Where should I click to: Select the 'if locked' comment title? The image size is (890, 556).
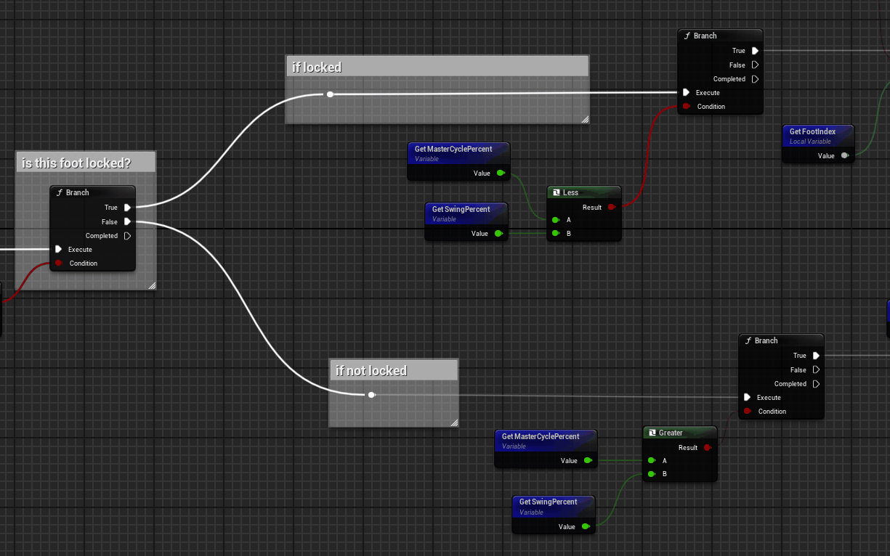pyautogui.click(x=317, y=67)
